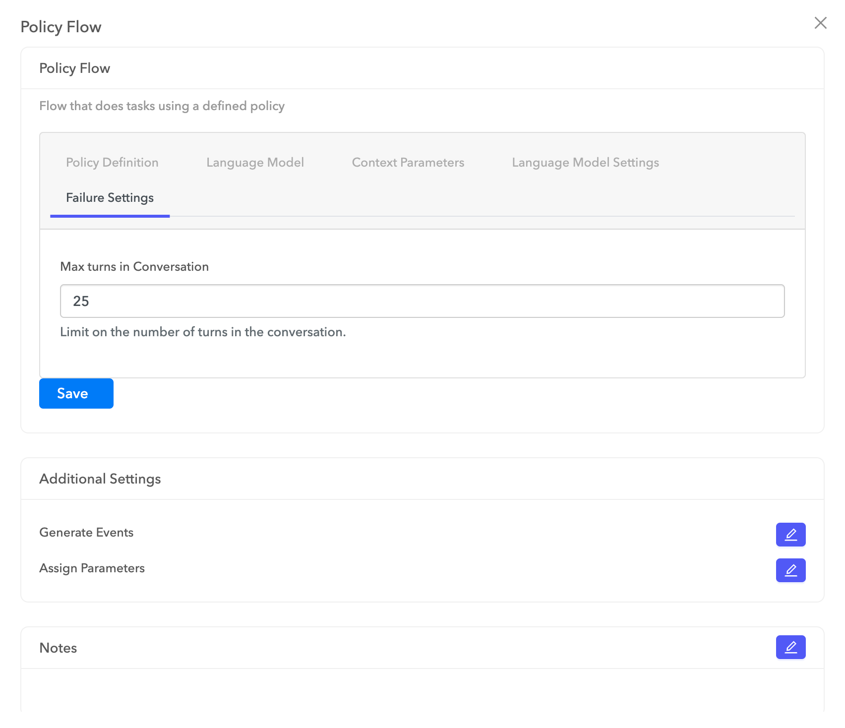
Task: Focus the Max turns input showing 25
Action: tap(422, 301)
